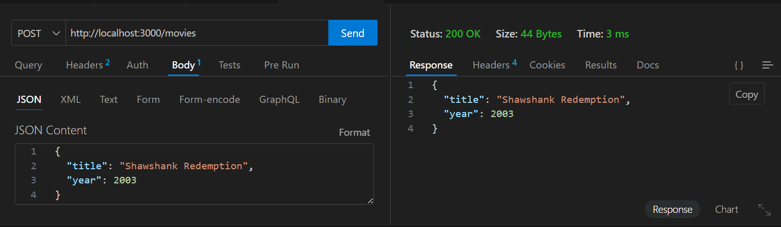Switch to Chart view toggle
Viewport: 781px width, 227px height.
pos(727,209)
